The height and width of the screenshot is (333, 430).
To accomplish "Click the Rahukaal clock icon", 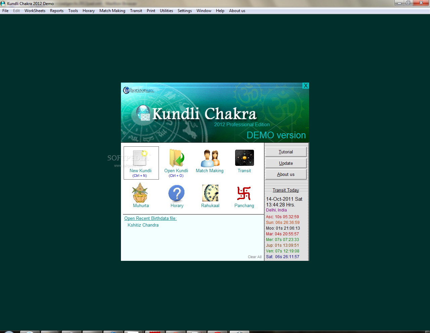I will (210, 193).
